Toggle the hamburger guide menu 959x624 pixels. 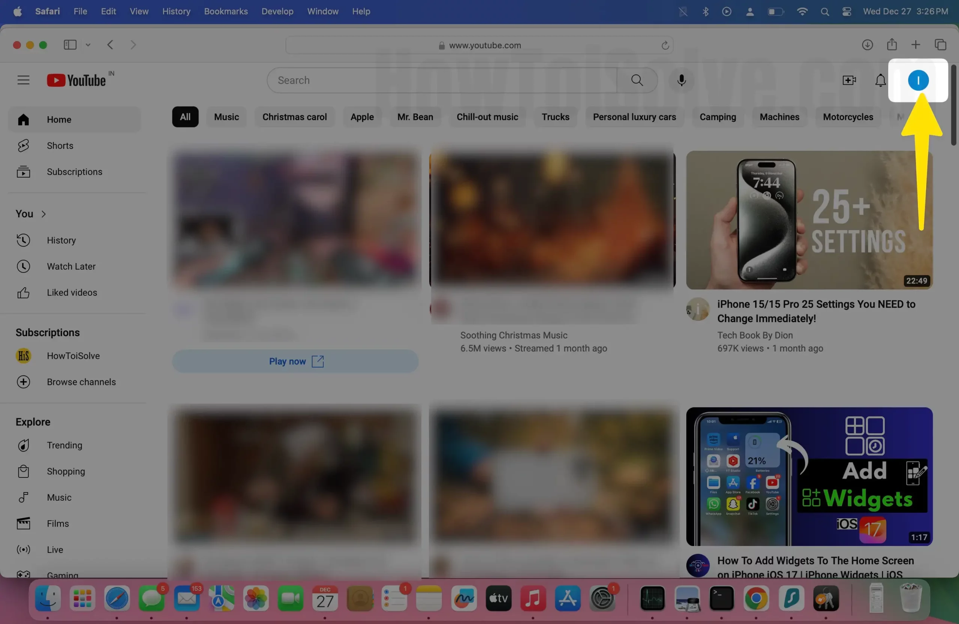23,80
